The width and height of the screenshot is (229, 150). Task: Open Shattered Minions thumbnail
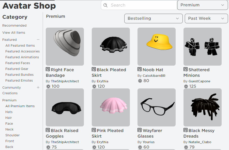pyautogui.click(x=203, y=47)
